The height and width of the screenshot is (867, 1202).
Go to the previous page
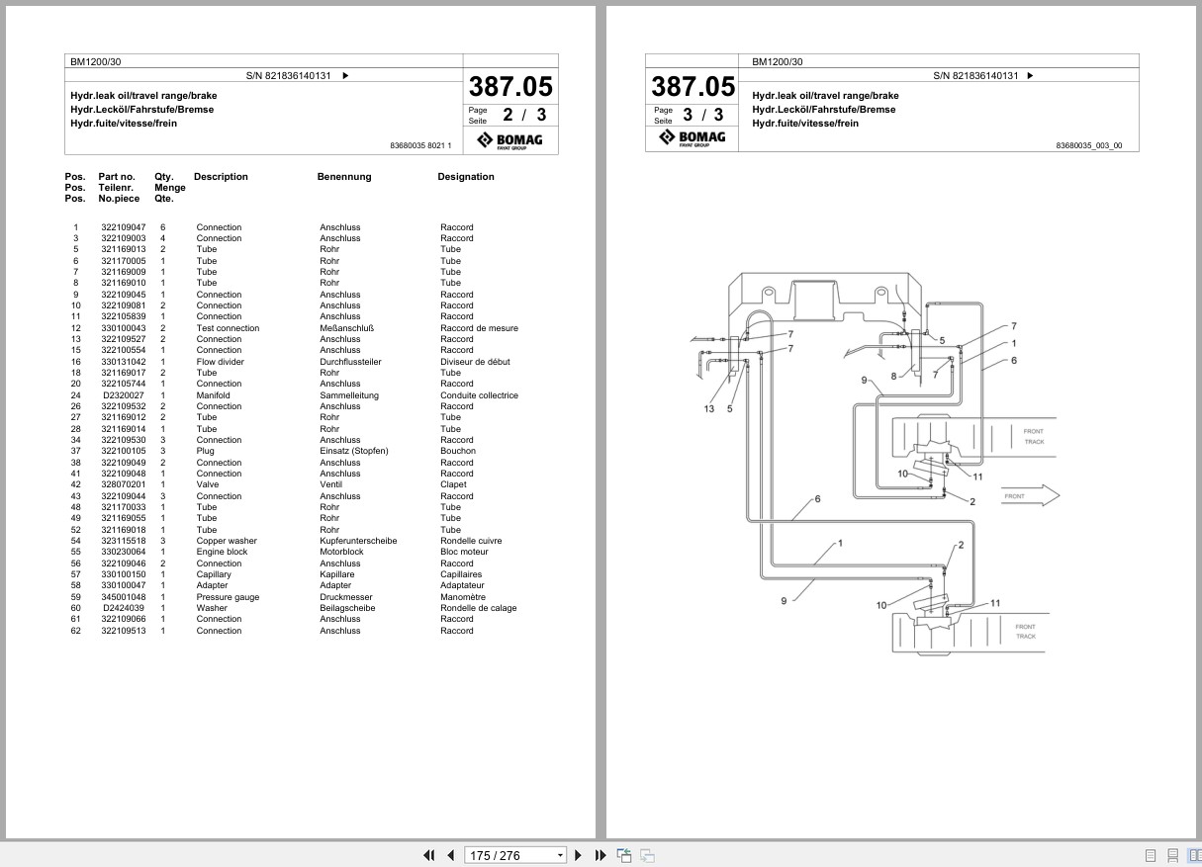tap(451, 855)
